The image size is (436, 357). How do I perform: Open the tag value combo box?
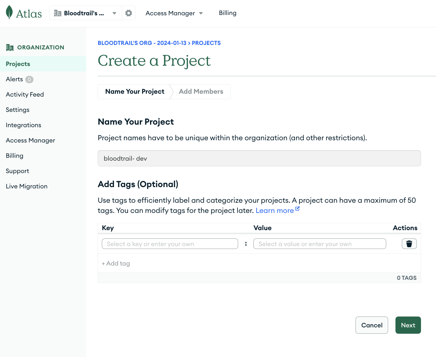pyautogui.click(x=320, y=244)
